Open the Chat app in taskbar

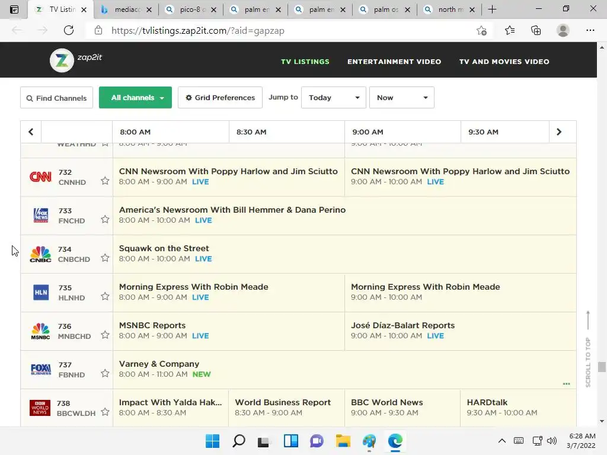click(x=317, y=441)
